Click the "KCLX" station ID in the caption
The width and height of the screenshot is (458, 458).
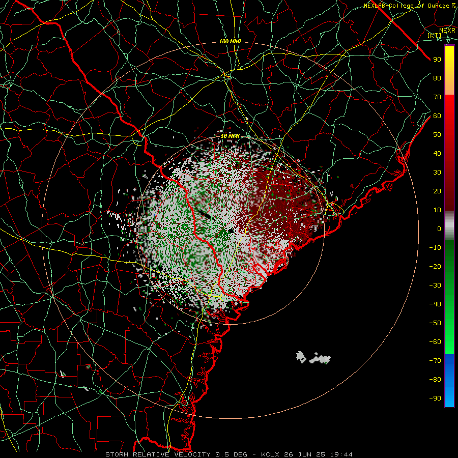270,454
